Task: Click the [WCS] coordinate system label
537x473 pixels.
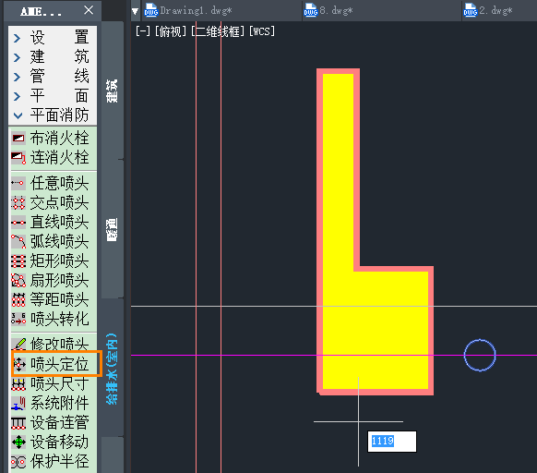Action: click(262, 31)
